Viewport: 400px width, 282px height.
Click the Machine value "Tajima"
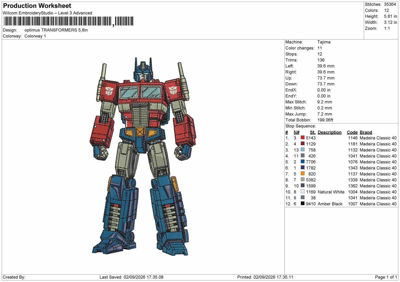point(324,42)
